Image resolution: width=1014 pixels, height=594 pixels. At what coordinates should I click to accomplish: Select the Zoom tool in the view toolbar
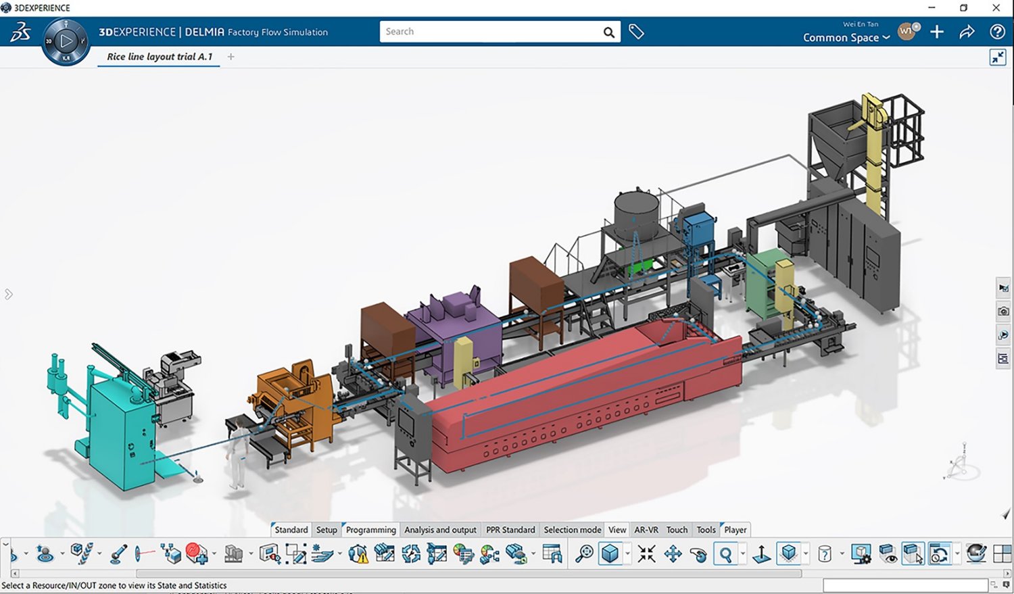click(724, 554)
